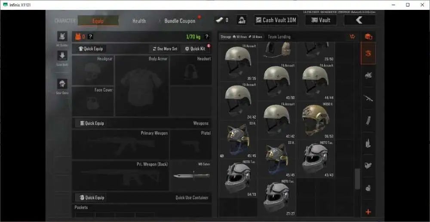The image size is (430, 222).
Task: Select the bottom gray sidebar category icon
Action: [x=369, y=188]
